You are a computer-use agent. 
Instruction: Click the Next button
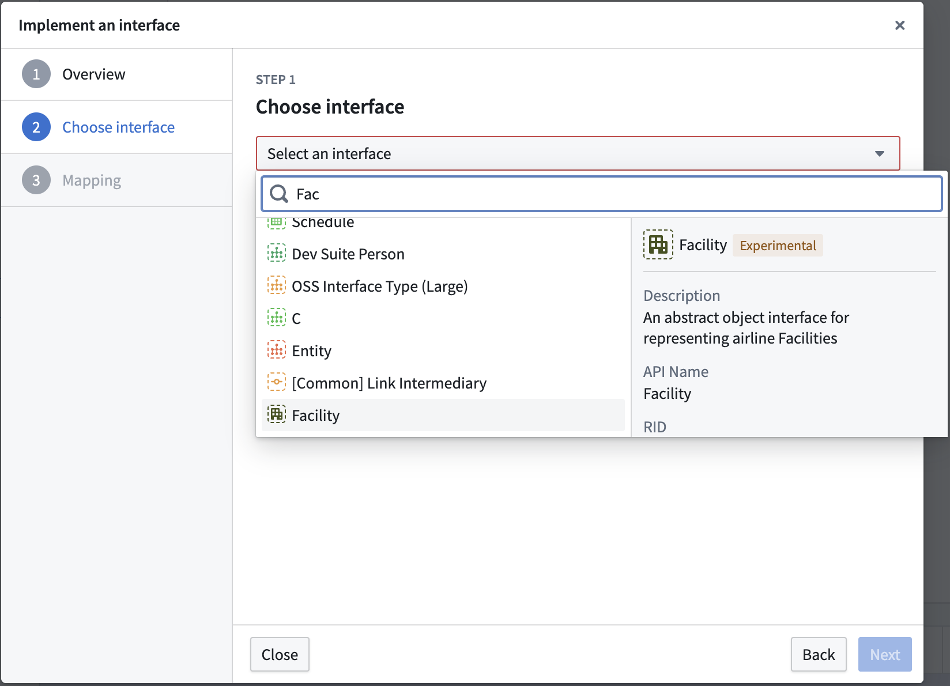point(885,654)
